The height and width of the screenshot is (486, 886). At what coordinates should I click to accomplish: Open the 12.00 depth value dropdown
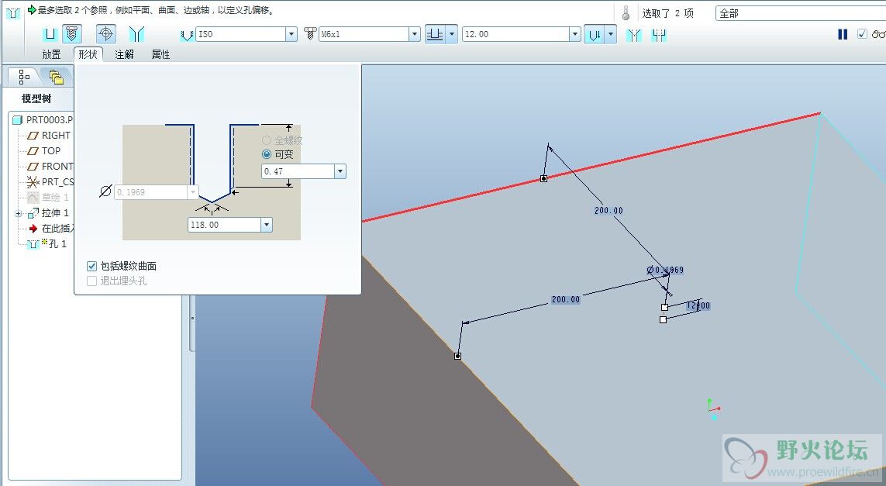[x=574, y=34]
